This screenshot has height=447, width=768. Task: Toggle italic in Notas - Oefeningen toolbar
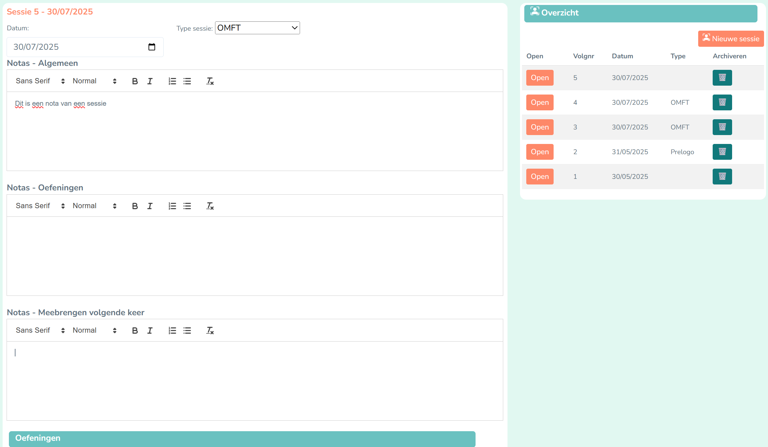coord(150,206)
